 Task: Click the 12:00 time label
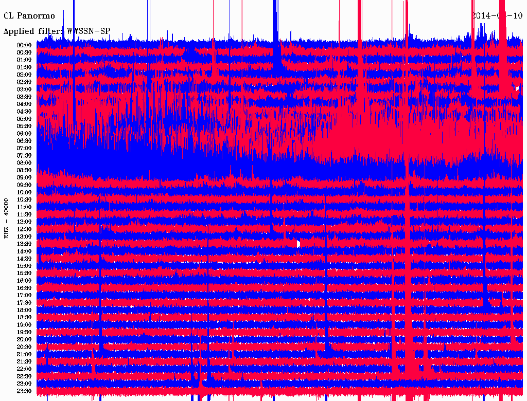(x=24, y=222)
